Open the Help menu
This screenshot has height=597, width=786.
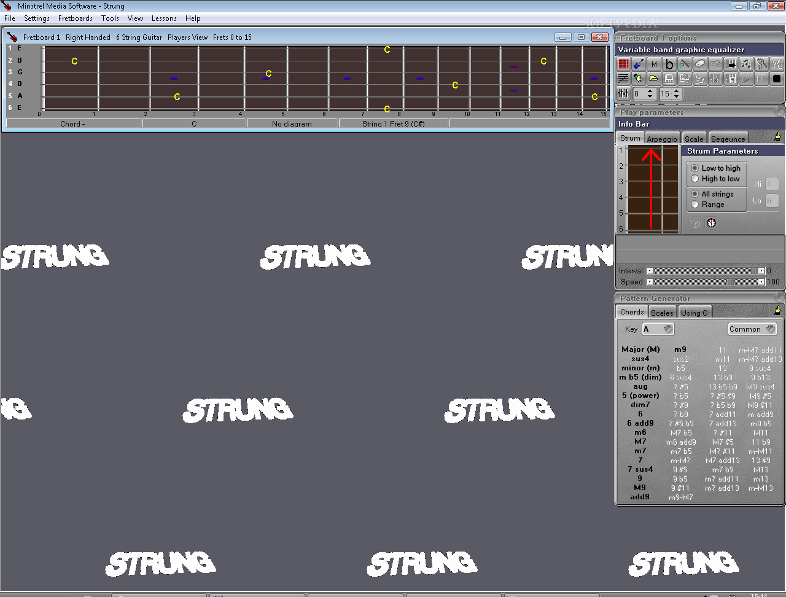point(193,18)
